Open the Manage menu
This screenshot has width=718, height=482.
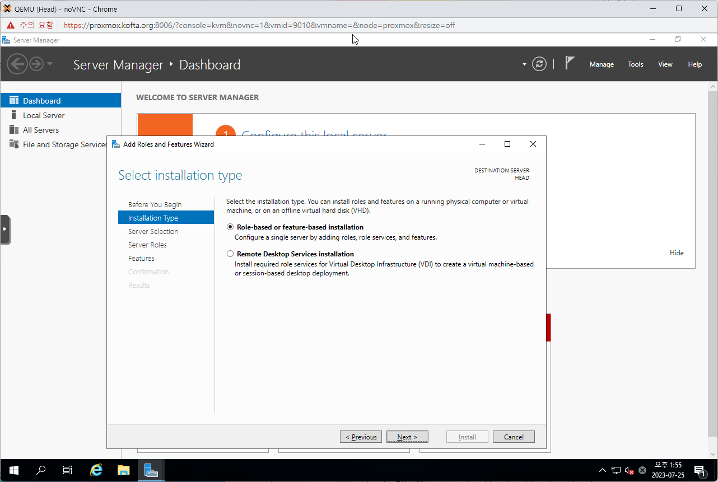pyautogui.click(x=602, y=64)
